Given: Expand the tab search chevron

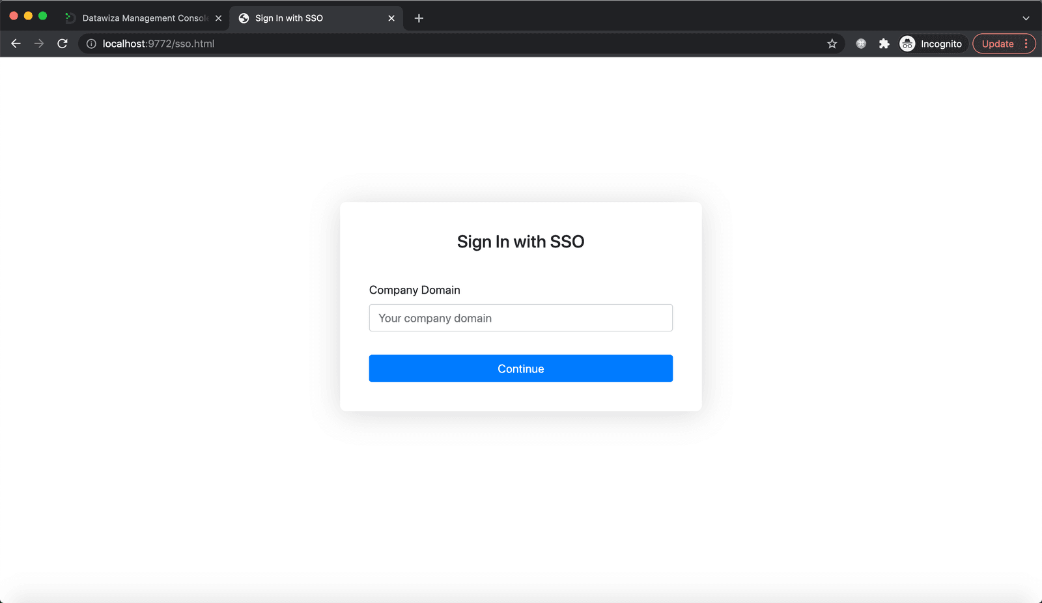Looking at the screenshot, I should 1026,18.
